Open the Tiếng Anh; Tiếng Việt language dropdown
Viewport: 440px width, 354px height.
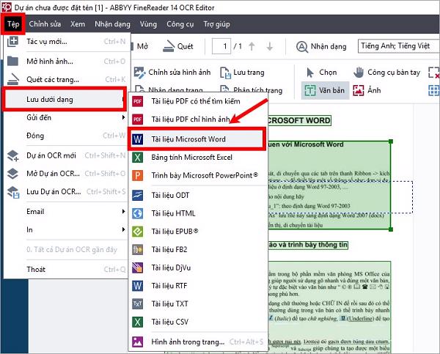[398, 46]
